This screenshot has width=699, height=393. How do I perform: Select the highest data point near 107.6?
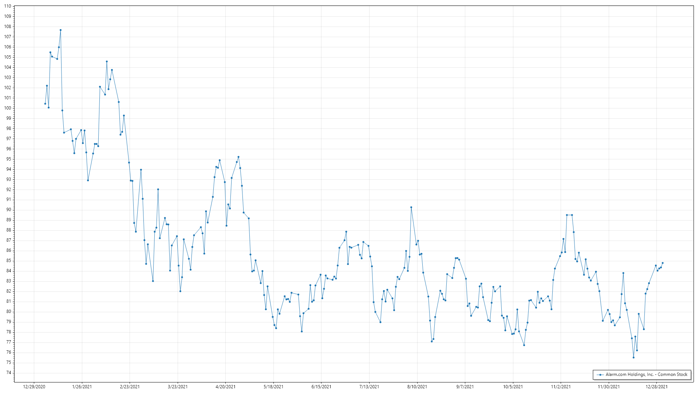(x=60, y=30)
